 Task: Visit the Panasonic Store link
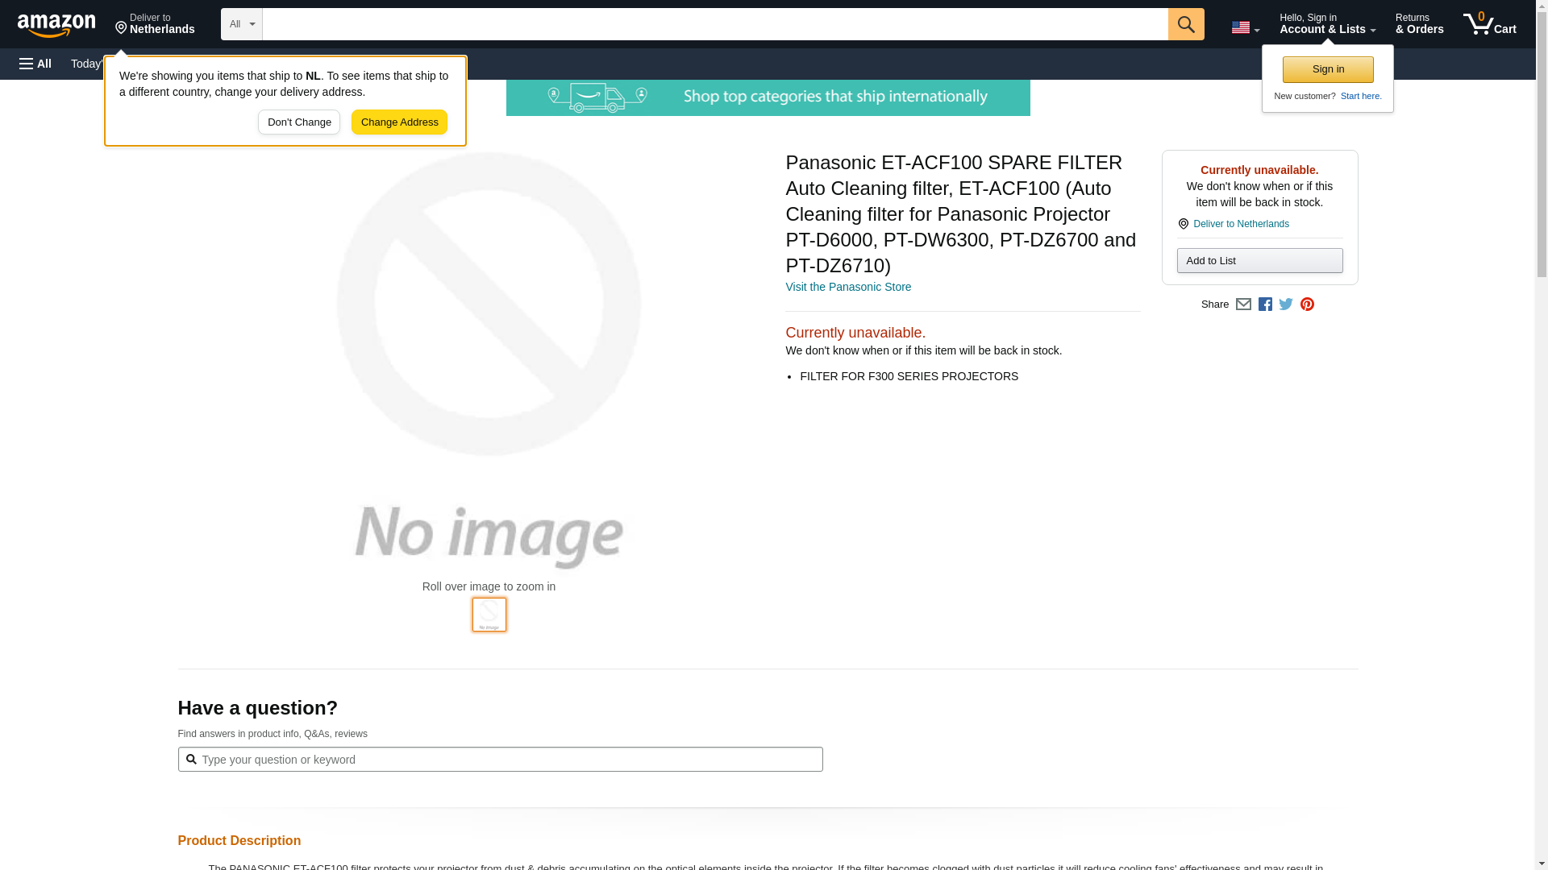pyautogui.click(x=848, y=287)
